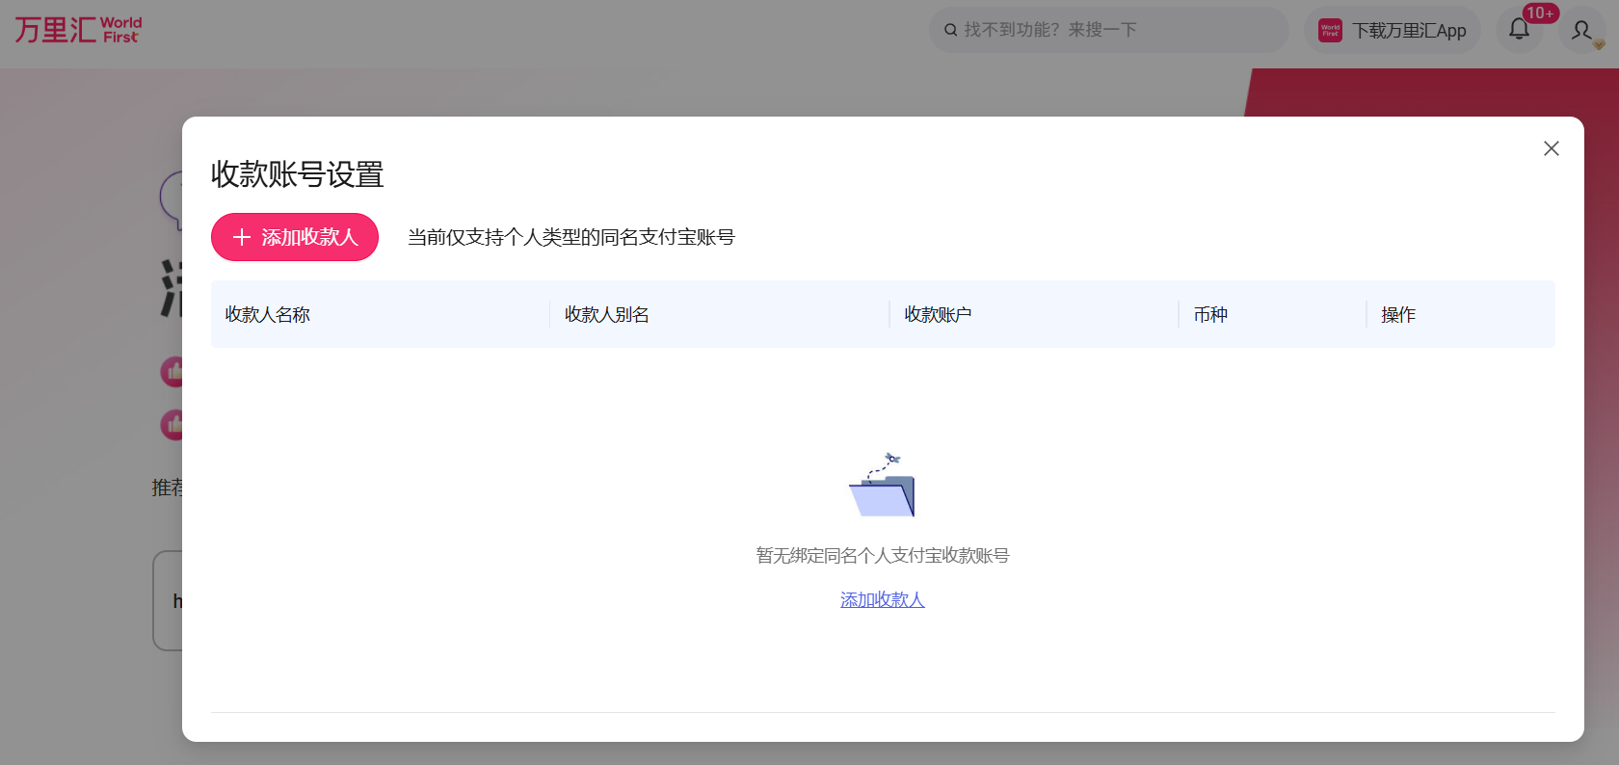Click the plus icon on the add payee button
The width and height of the screenshot is (1619, 765).
[242, 237]
